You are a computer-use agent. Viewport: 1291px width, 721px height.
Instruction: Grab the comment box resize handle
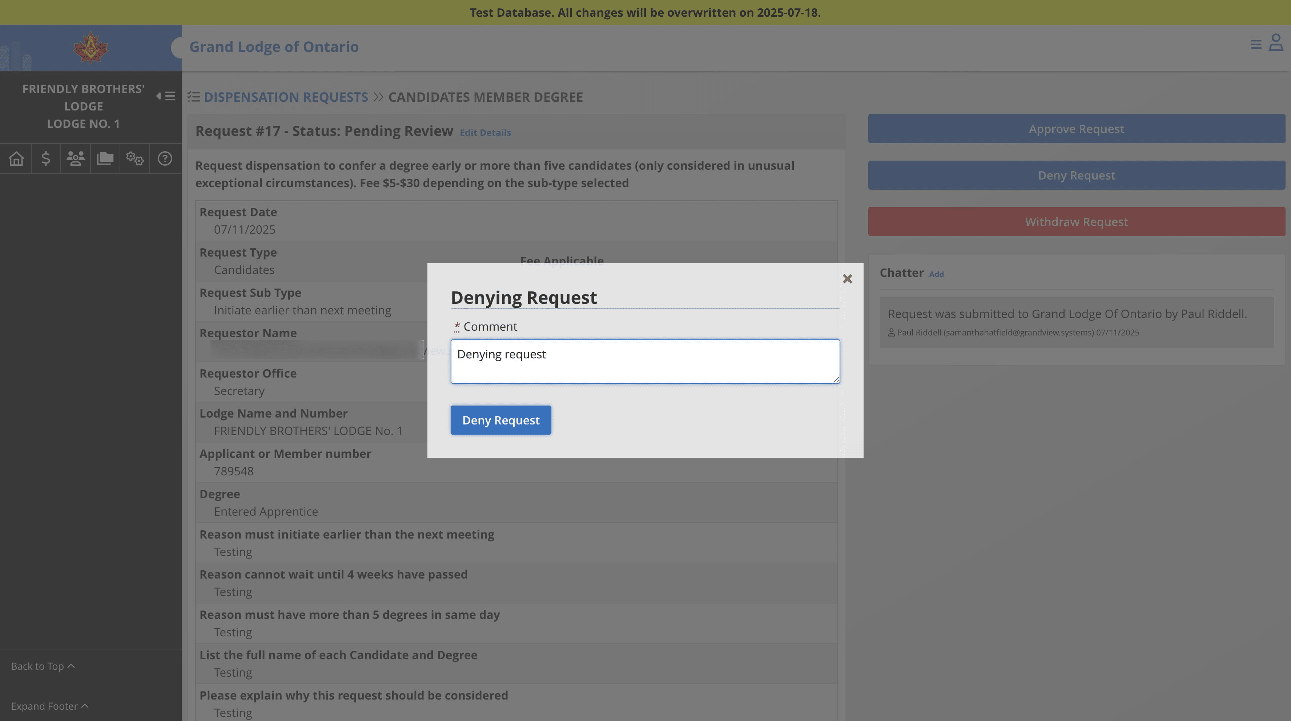[836, 380]
